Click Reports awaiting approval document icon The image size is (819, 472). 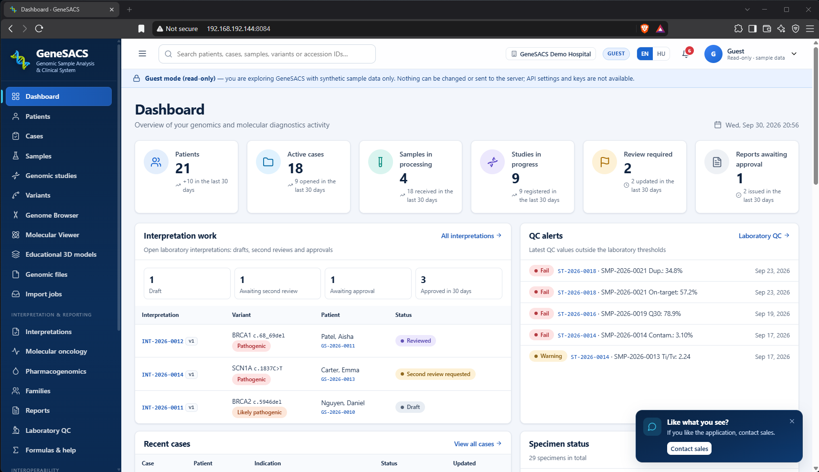(717, 162)
